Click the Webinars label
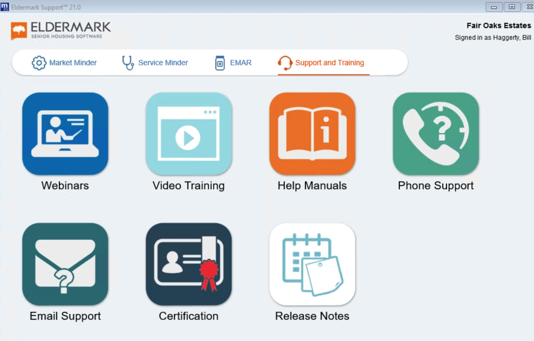Image resolution: width=534 pixels, height=341 pixels. [65, 185]
